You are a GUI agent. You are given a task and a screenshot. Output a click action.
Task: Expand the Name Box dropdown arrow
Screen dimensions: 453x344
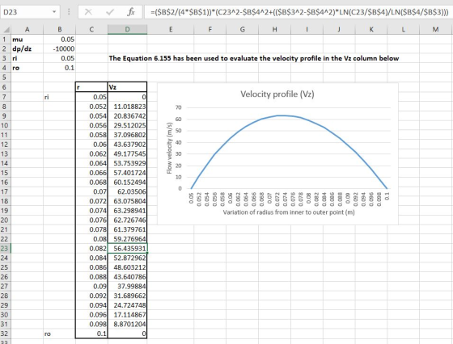click(54, 12)
